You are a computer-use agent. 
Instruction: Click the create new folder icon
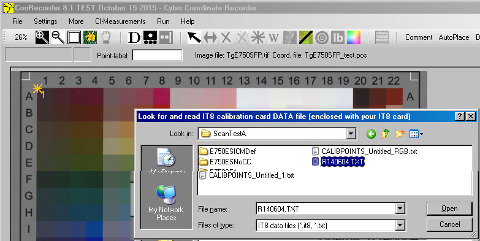pyautogui.click(x=400, y=134)
